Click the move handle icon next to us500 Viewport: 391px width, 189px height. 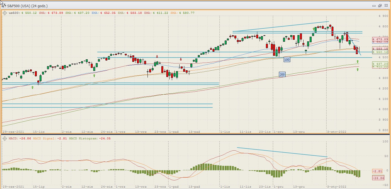coord(5,13)
